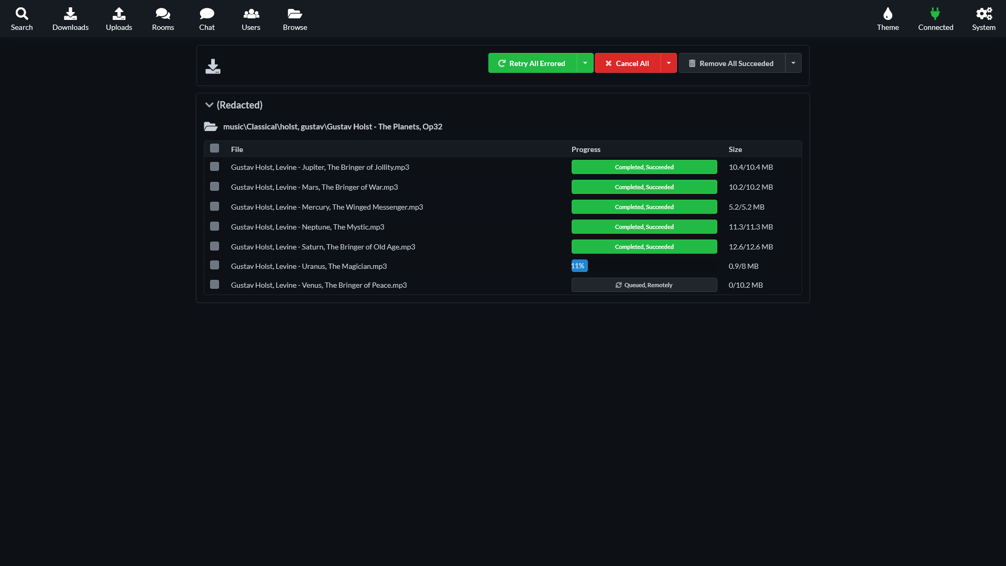Image resolution: width=1006 pixels, height=566 pixels.
Task: Open the Browse folder icon
Action: point(295,14)
